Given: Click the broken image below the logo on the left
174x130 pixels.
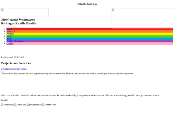Looking at the screenshot, I should pyautogui.click(x=25, y=13).
